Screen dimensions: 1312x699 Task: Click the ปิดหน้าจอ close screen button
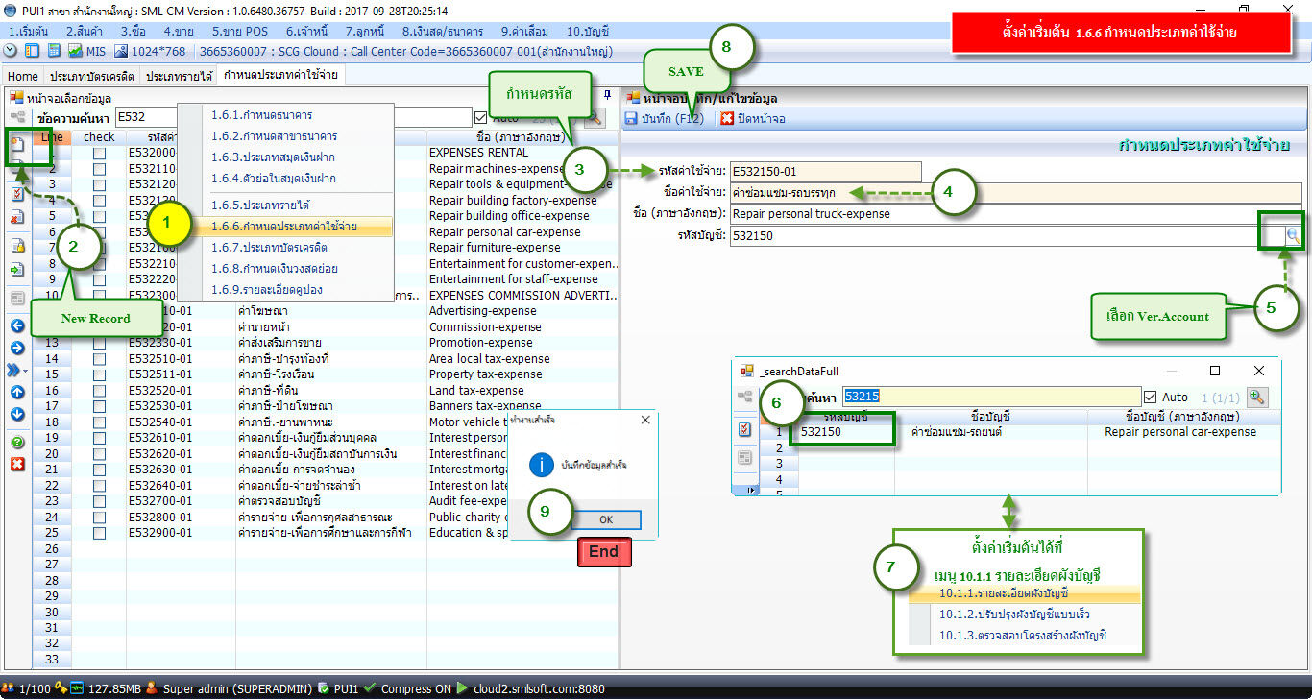(x=753, y=118)
